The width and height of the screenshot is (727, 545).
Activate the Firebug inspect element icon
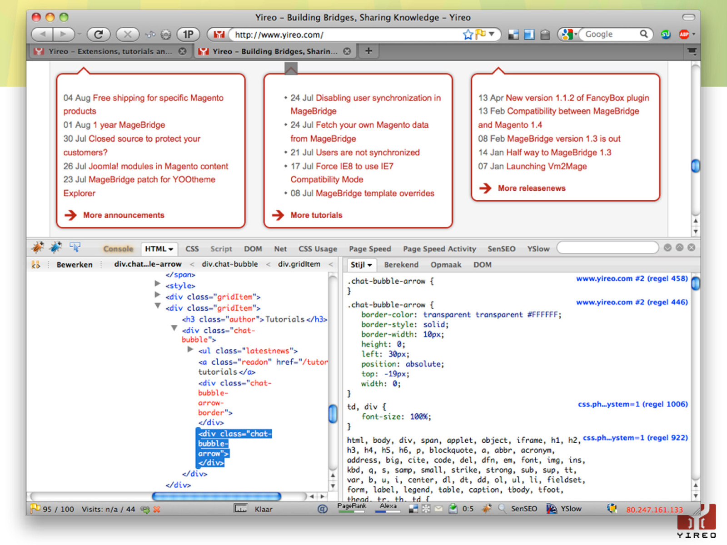click(75, 248)
